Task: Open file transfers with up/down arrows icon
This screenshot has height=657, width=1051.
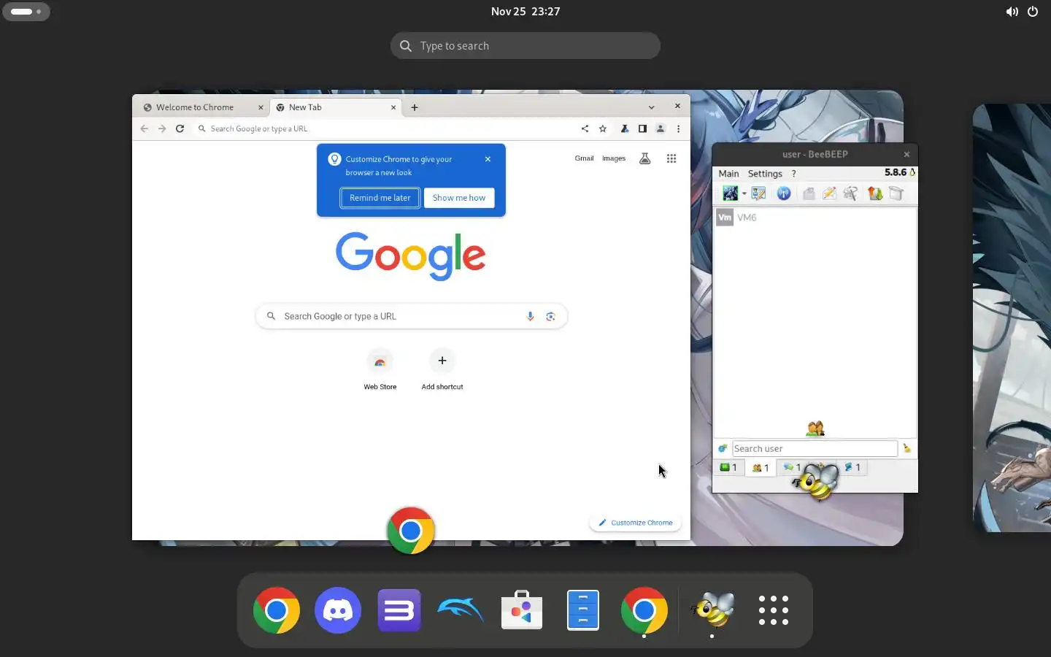Action: click(875, 193)
